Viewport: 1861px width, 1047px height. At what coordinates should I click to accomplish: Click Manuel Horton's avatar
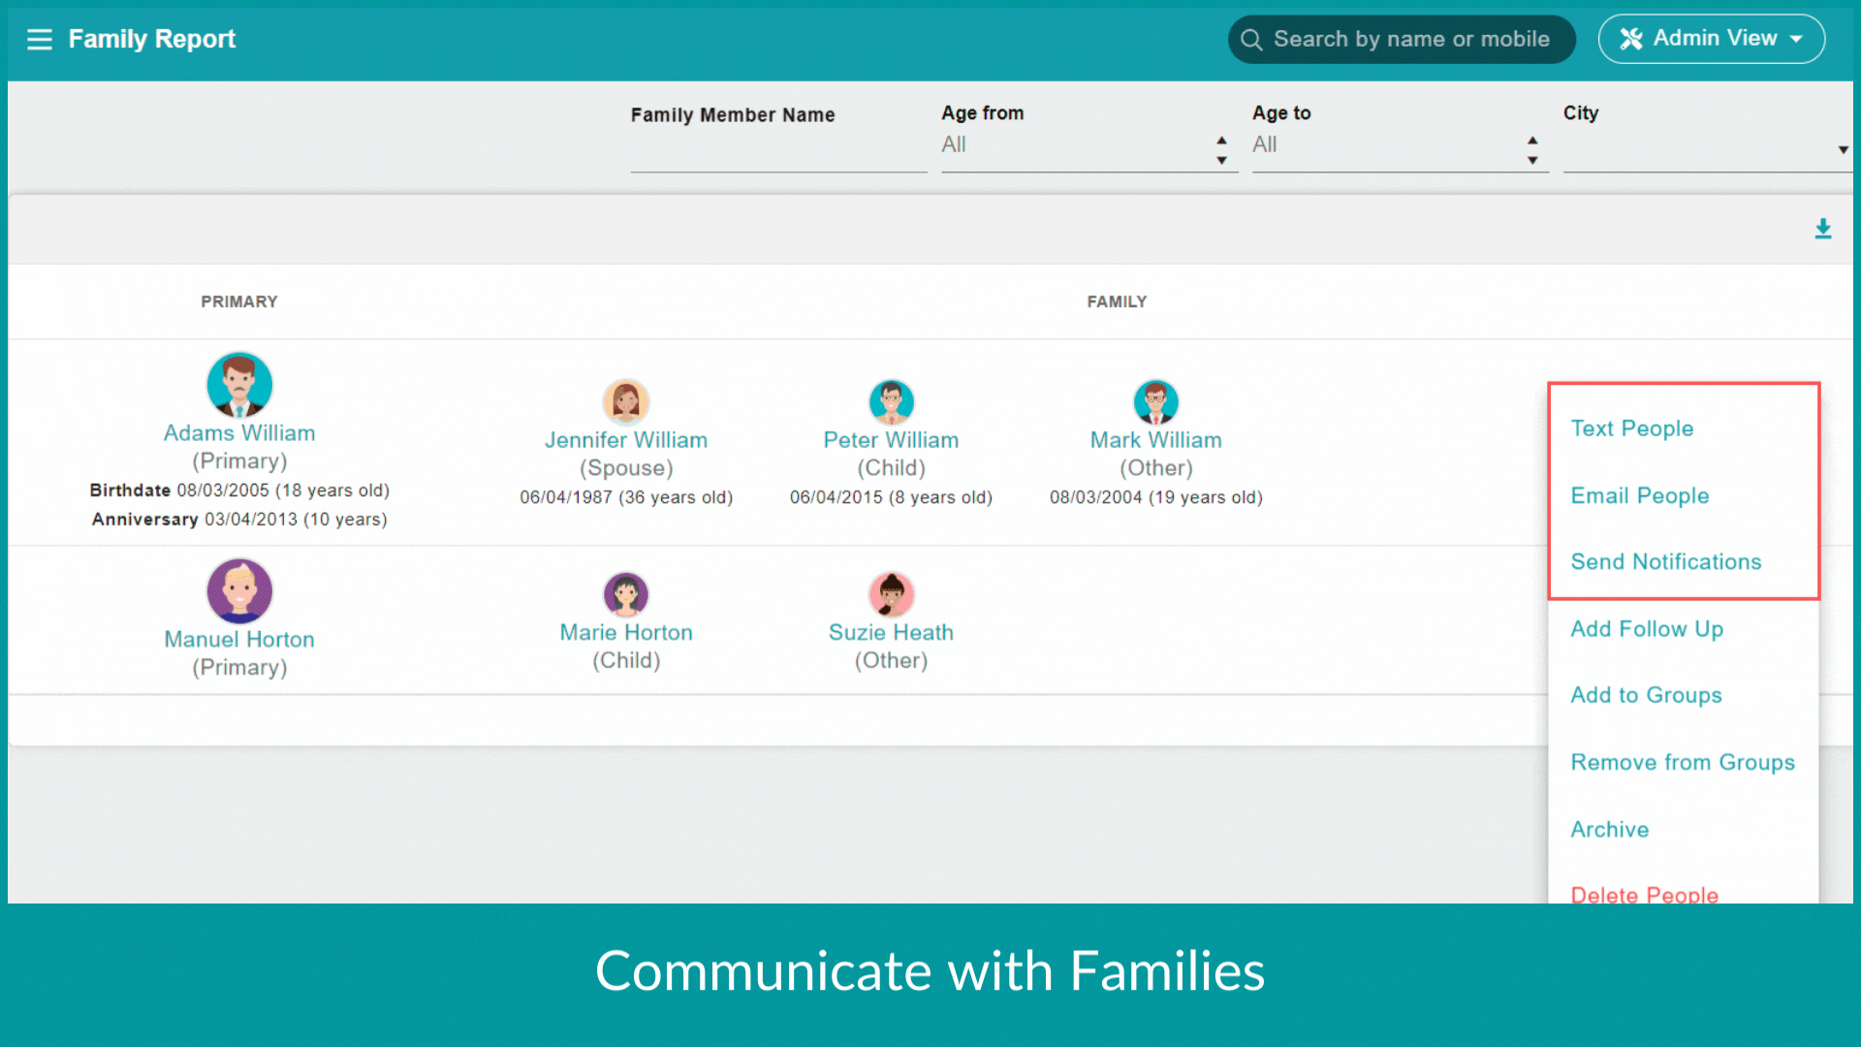coord(239,591)
